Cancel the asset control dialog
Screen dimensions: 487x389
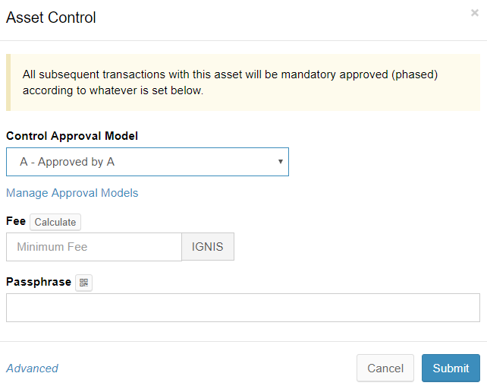[x=385, y=368]
